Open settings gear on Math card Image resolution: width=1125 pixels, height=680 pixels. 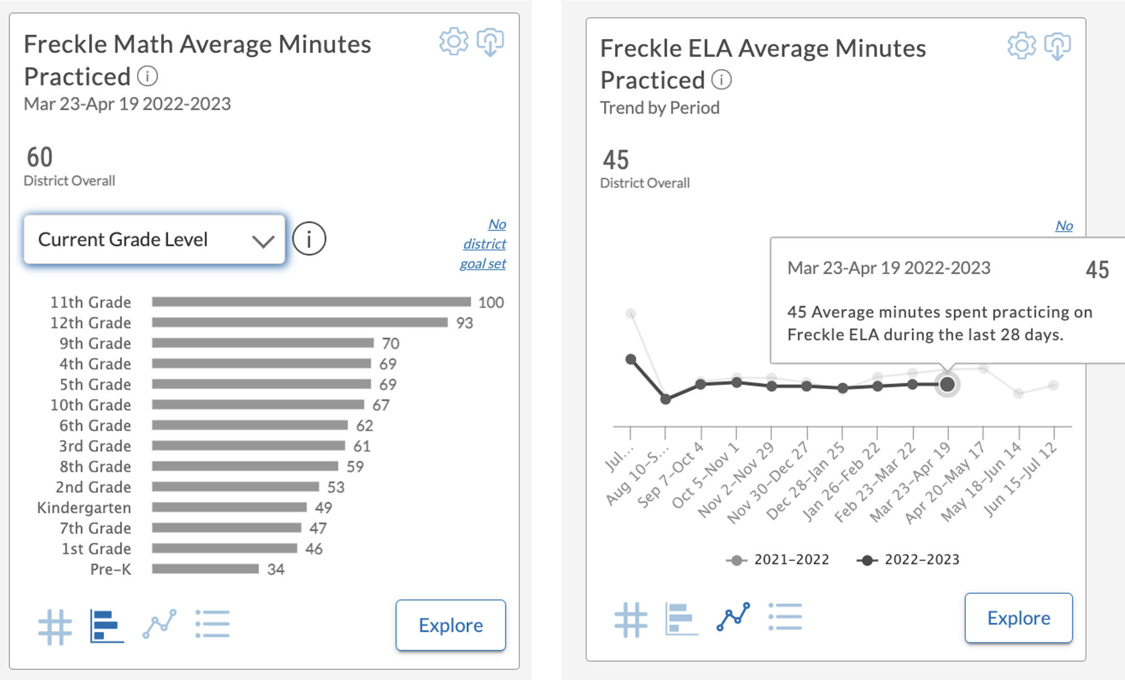[455, 41]
